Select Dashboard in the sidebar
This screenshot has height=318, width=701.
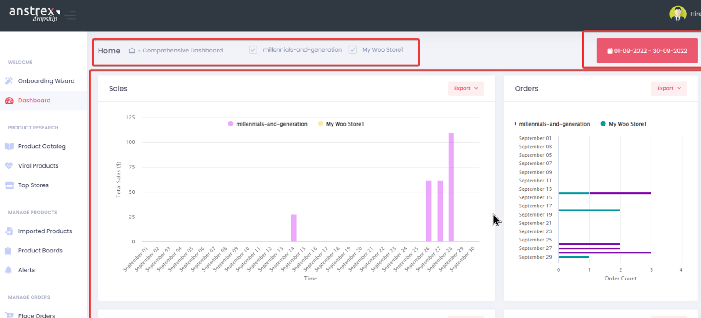[34, 101]
